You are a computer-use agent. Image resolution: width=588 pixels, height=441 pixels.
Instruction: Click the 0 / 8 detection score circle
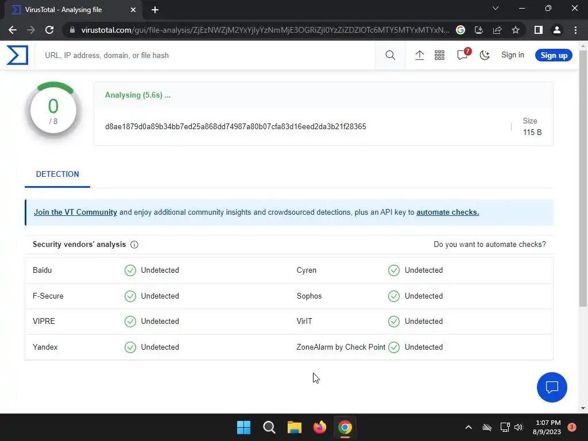[x=53, y=111]
